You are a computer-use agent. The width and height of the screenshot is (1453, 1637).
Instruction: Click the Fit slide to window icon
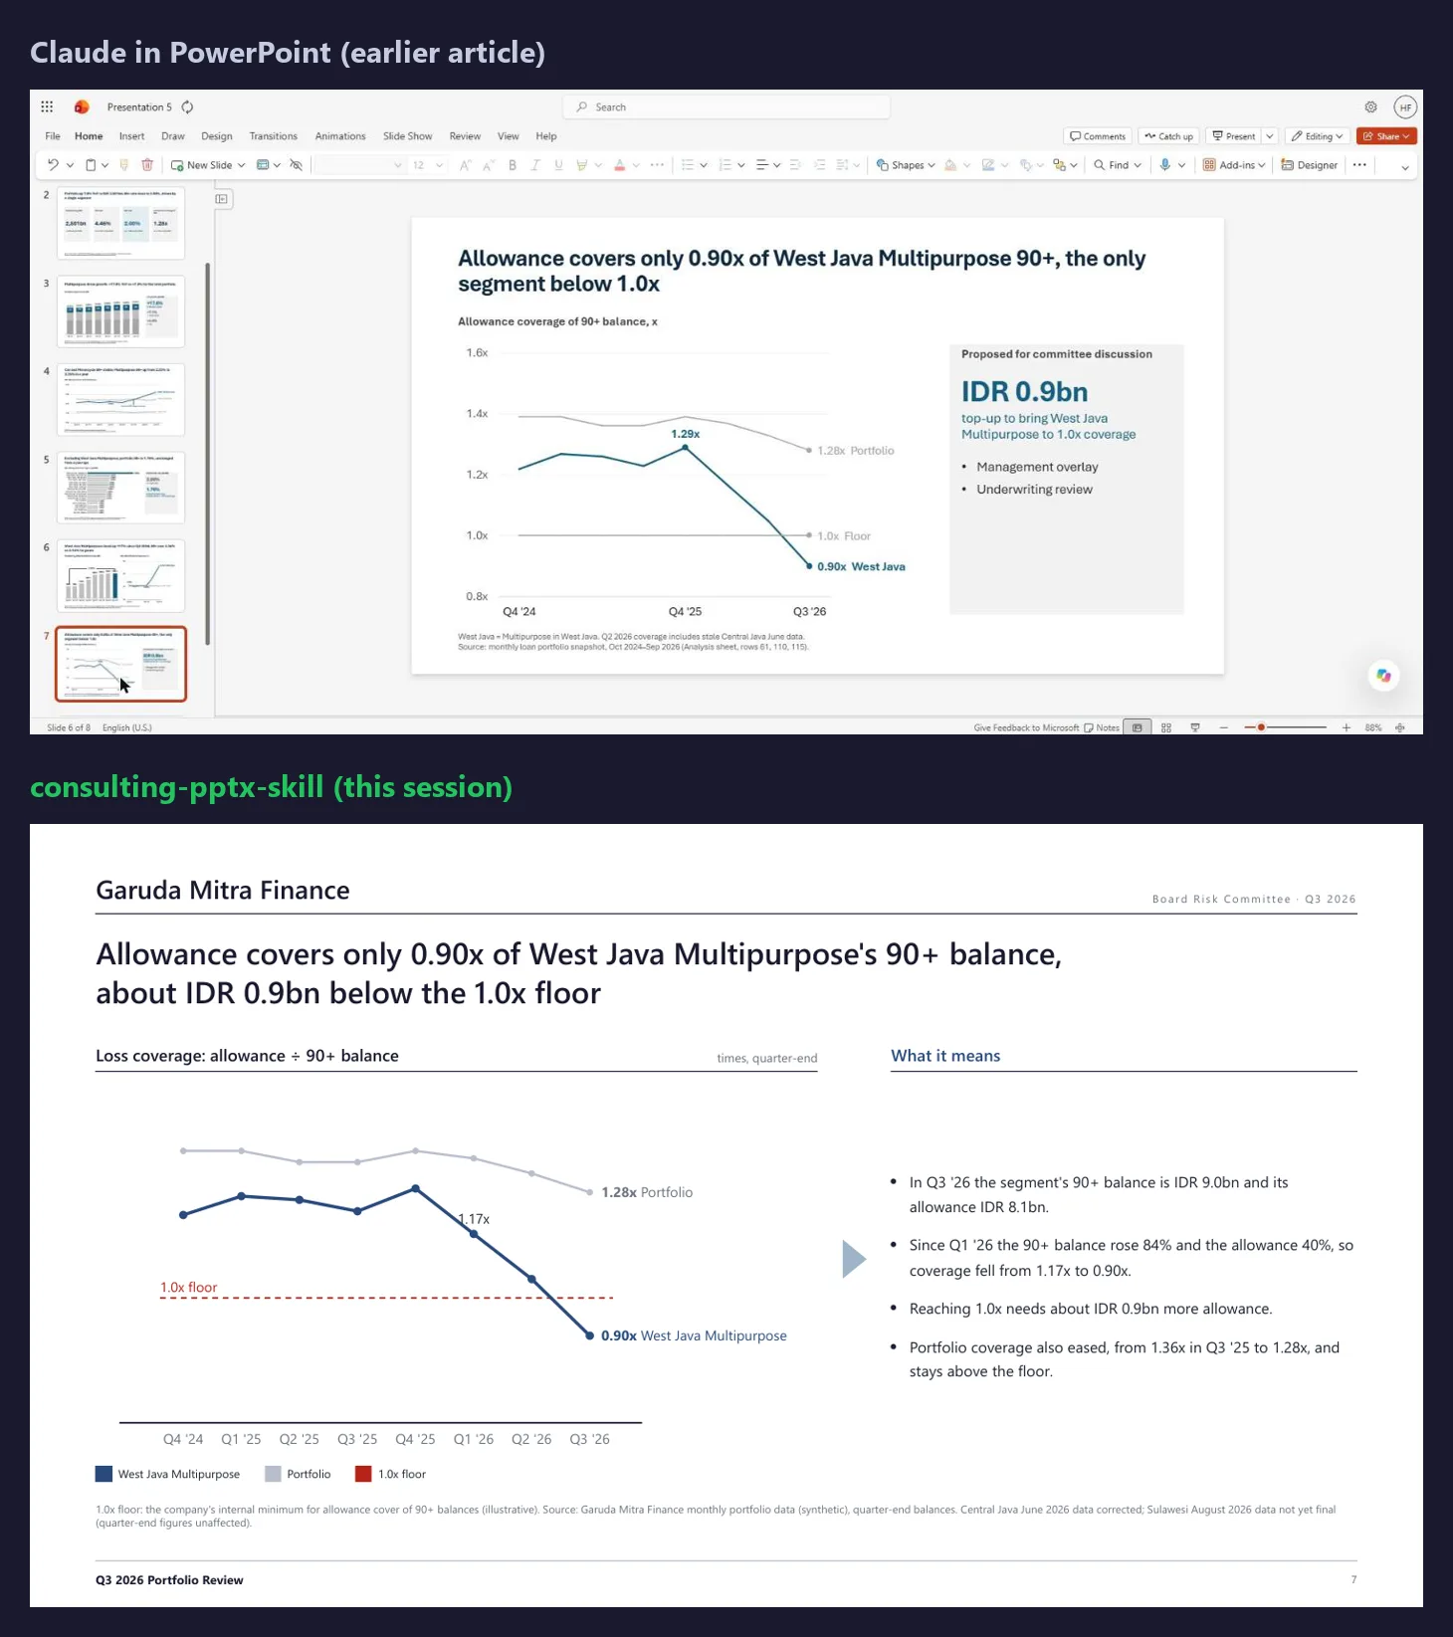pos(1400,727)
